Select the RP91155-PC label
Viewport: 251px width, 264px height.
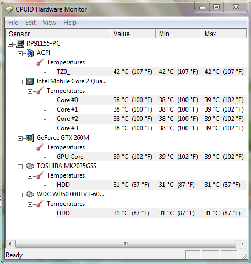coord(43,43)
